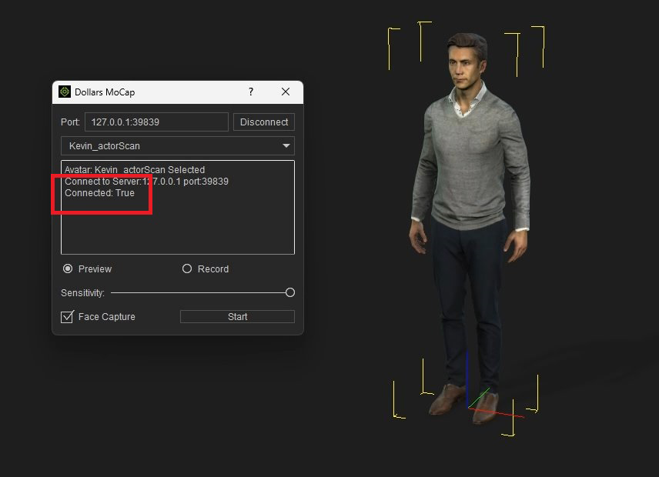Close the Dollars MoCap dialog

point(286,92)
